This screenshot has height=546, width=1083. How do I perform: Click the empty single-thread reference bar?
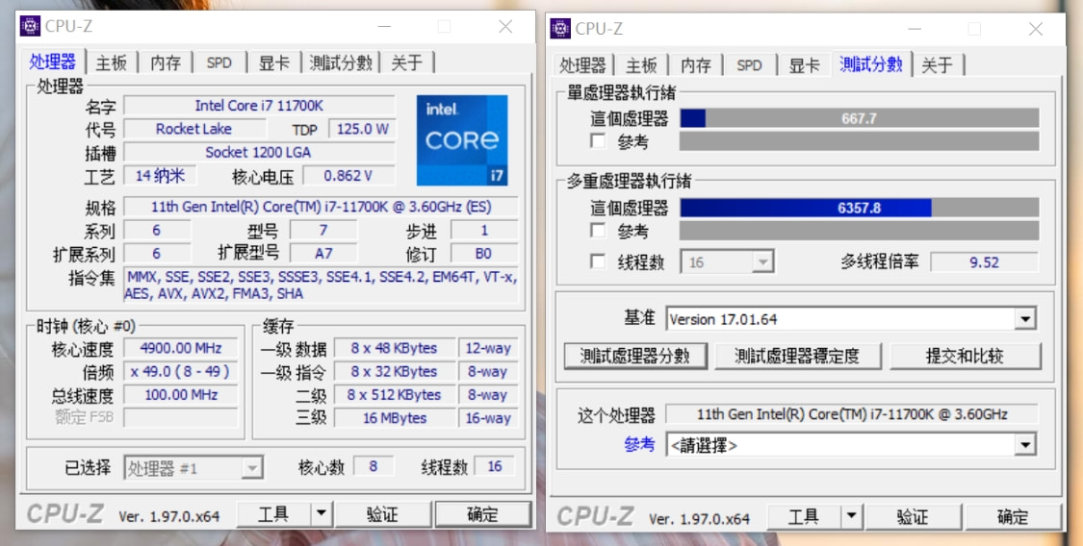(x=860, y=141)
